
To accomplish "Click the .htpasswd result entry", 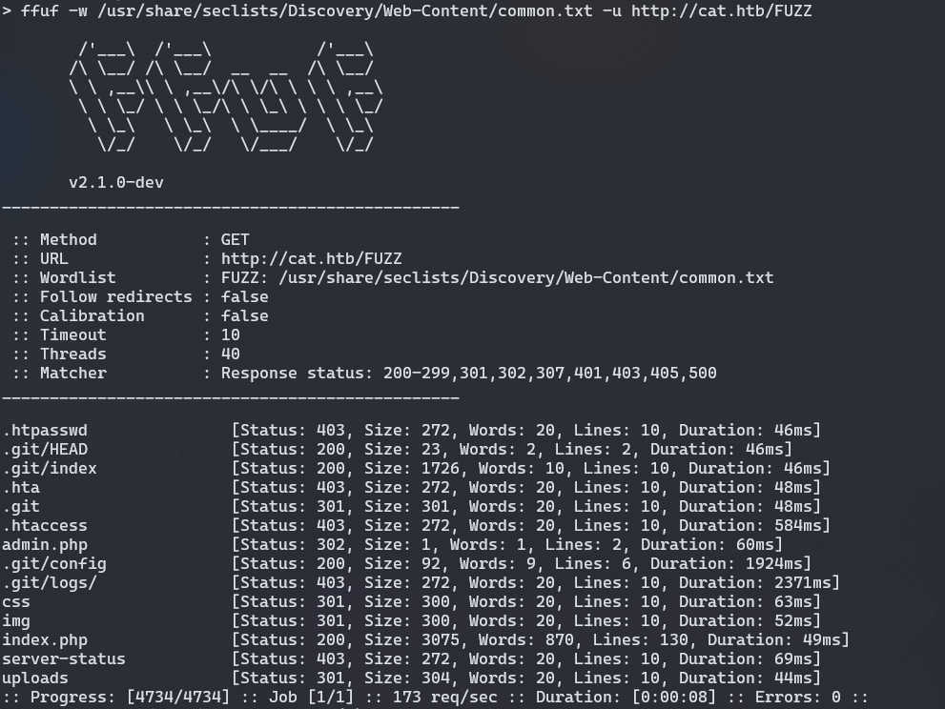I will [x=45, y=430].
